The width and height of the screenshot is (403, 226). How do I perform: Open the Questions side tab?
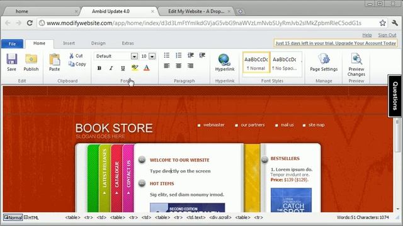pyautogui.click(x=395, y=96)
